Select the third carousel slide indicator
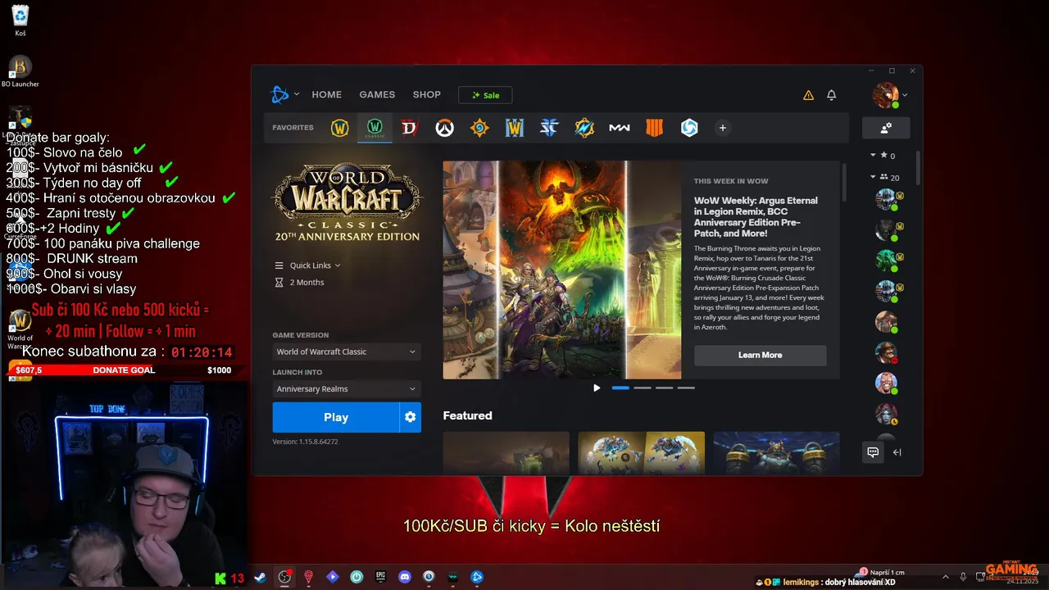This screenshot has height=590, width=1049. (x=665, y=388)
